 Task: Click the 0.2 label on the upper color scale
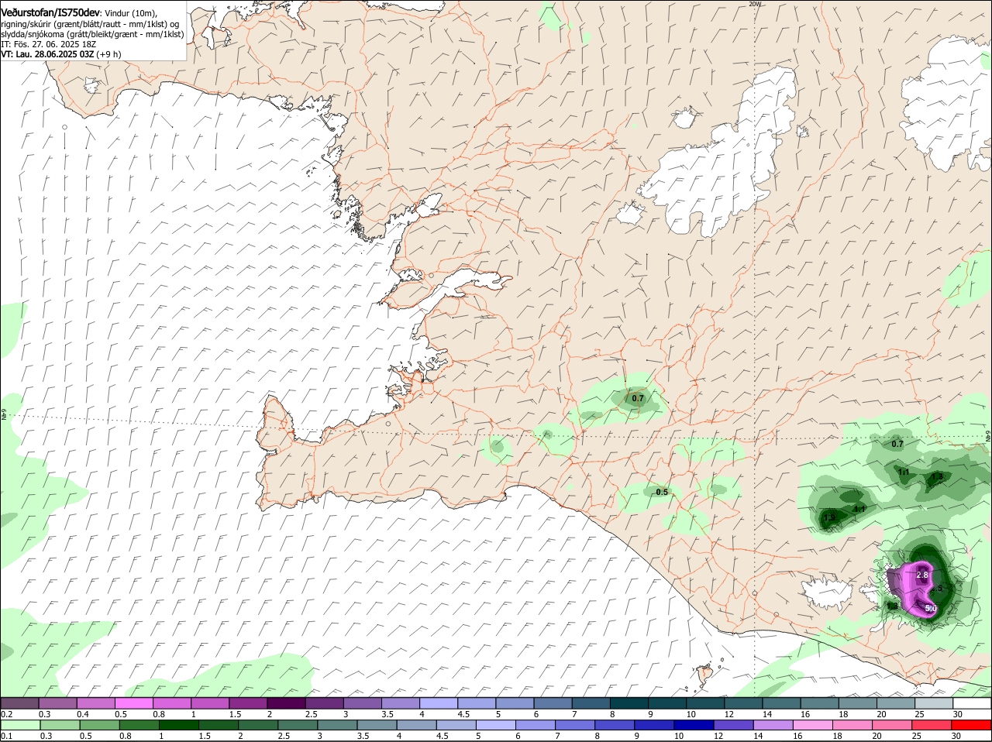point(7,714)
